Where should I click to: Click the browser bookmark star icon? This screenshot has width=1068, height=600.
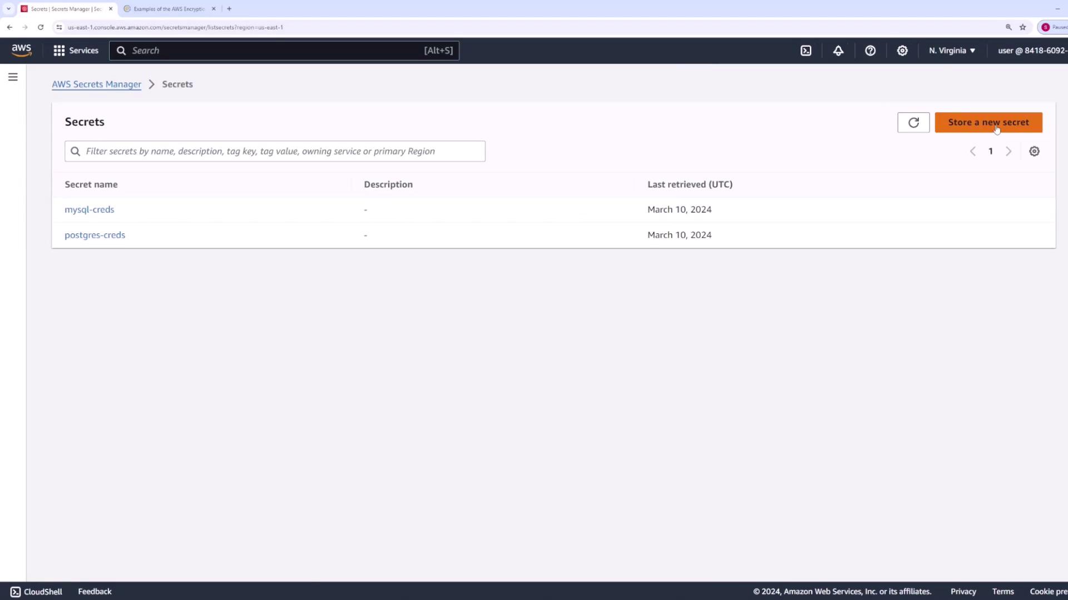point(1022,27)
